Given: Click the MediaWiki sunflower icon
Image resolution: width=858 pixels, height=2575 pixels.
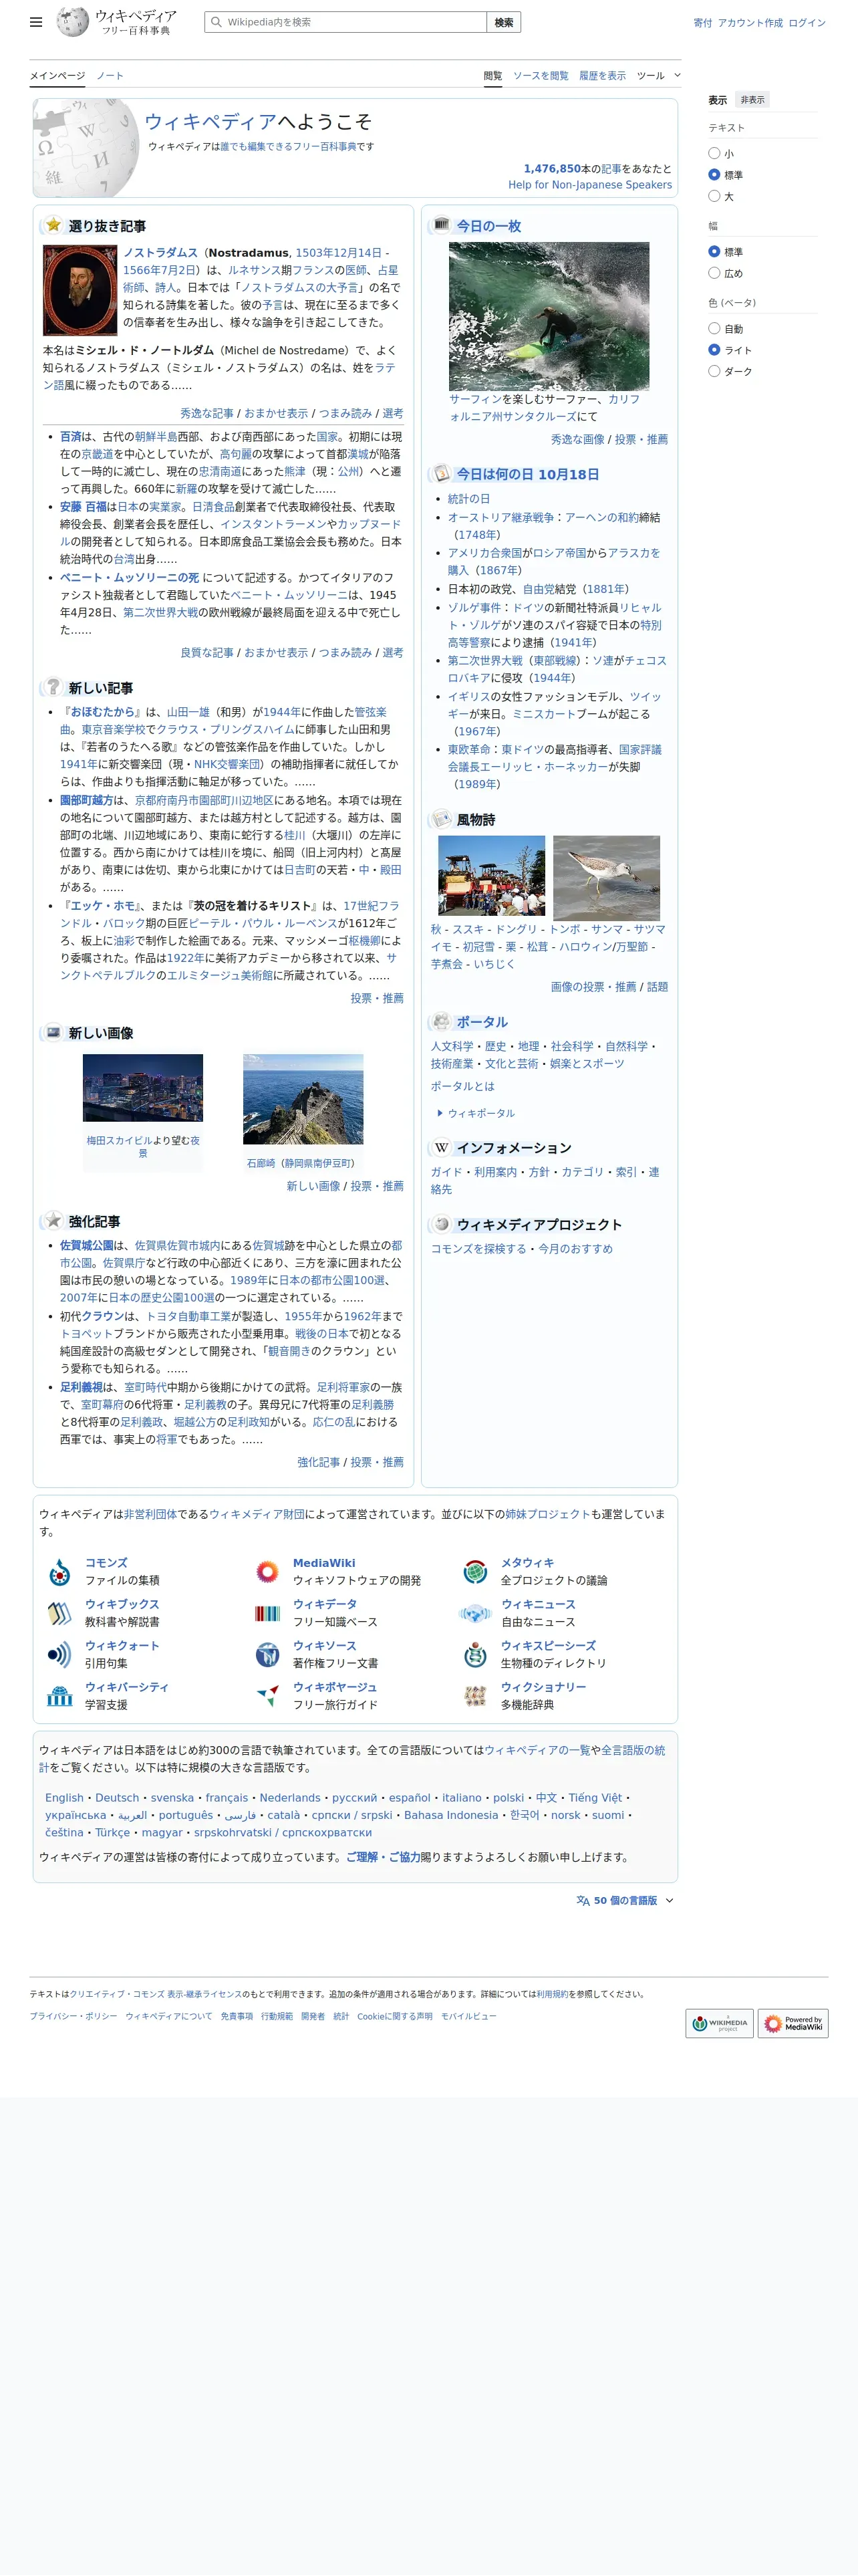Looking at the screenshot, I should (267, 1572).
